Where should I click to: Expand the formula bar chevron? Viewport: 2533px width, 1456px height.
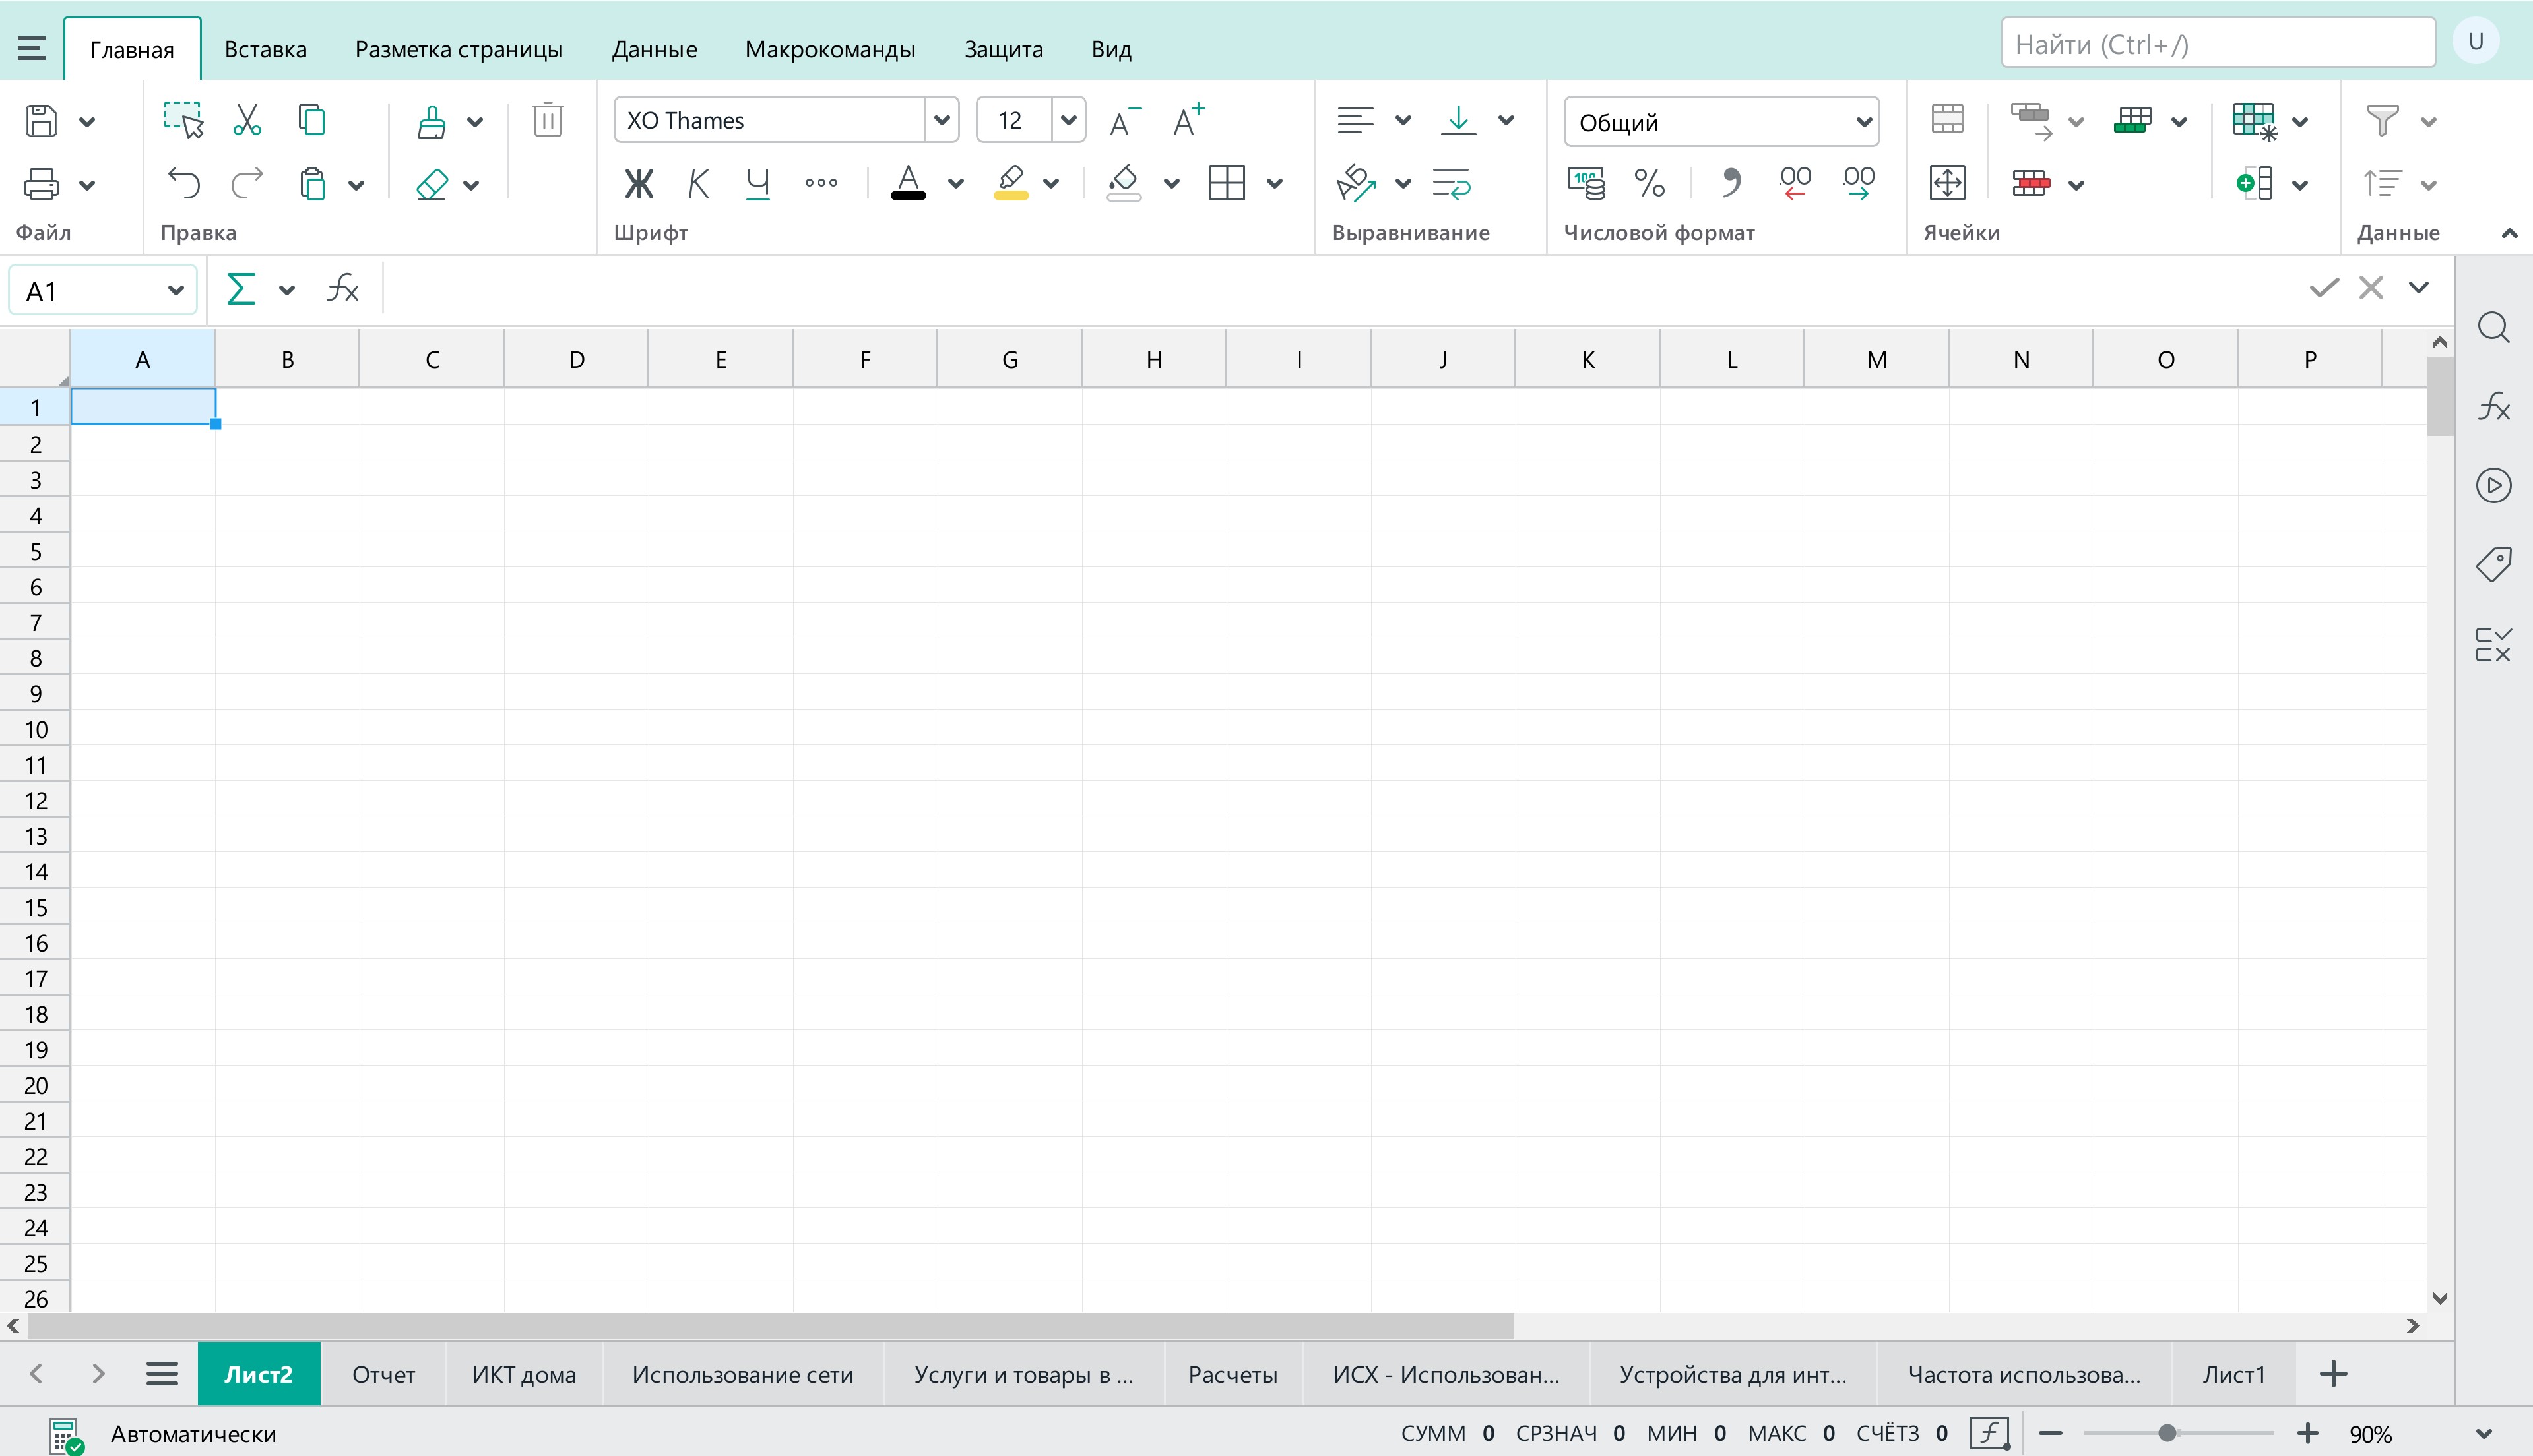[x=2418, y=288]
